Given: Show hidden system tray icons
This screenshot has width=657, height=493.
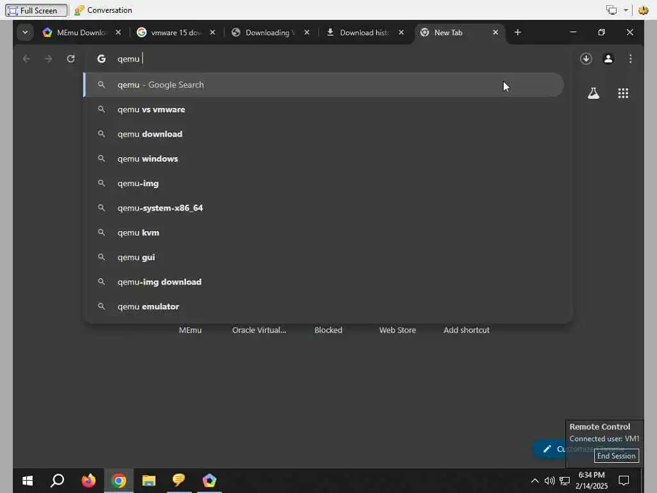Looking at the screenshot, I should [x=534, y=480].
